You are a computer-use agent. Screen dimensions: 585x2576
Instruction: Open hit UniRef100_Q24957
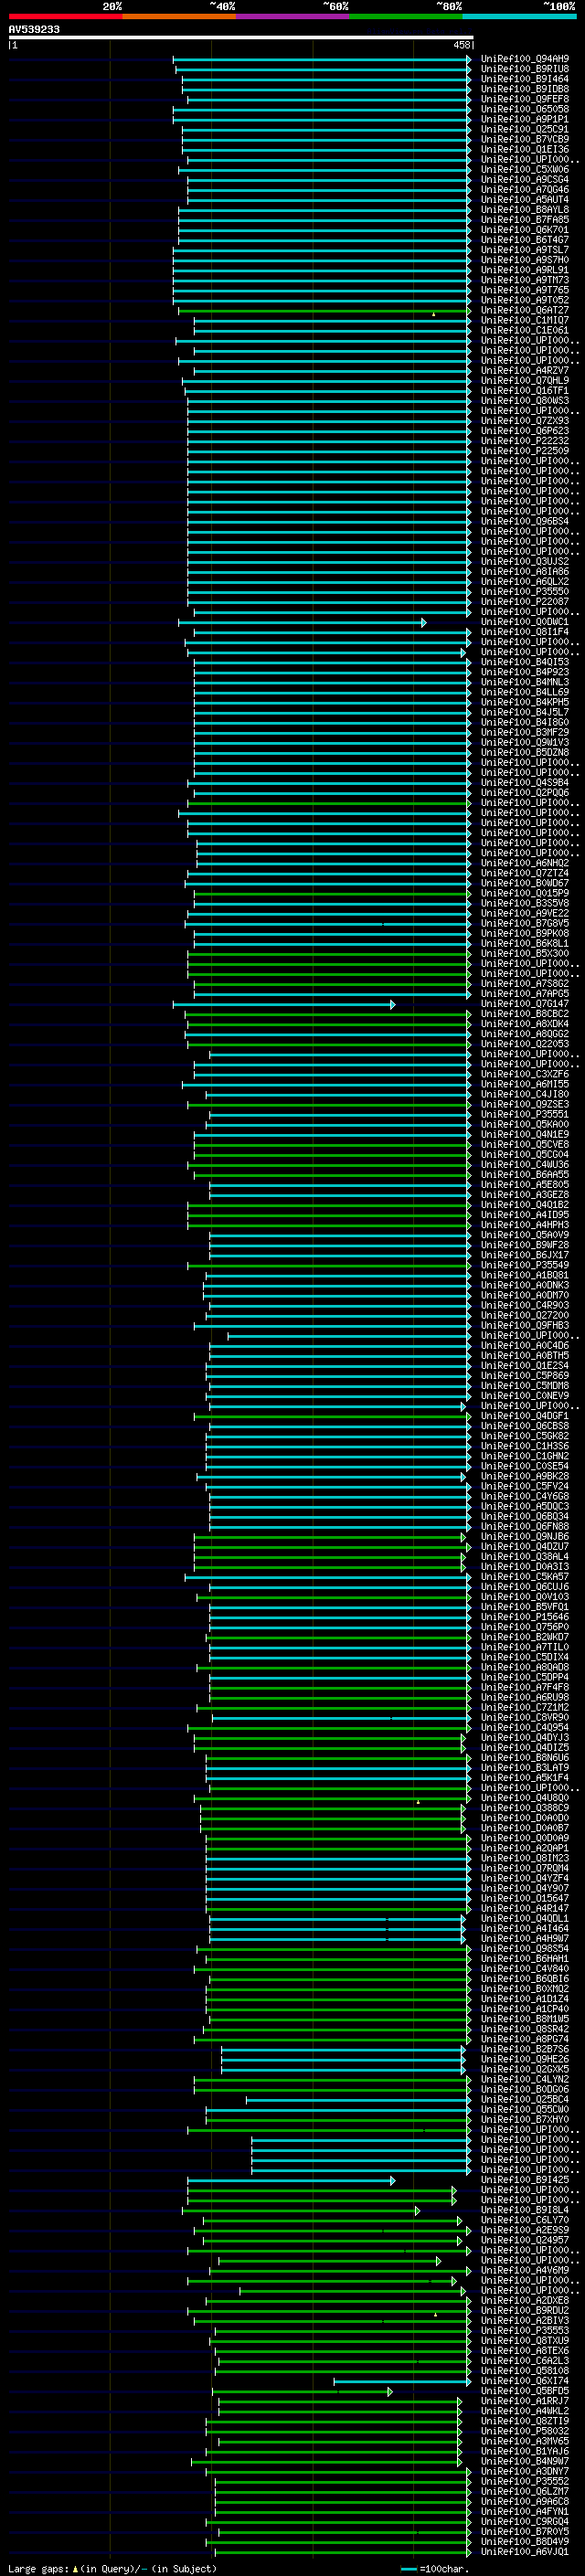(525, 2240)
